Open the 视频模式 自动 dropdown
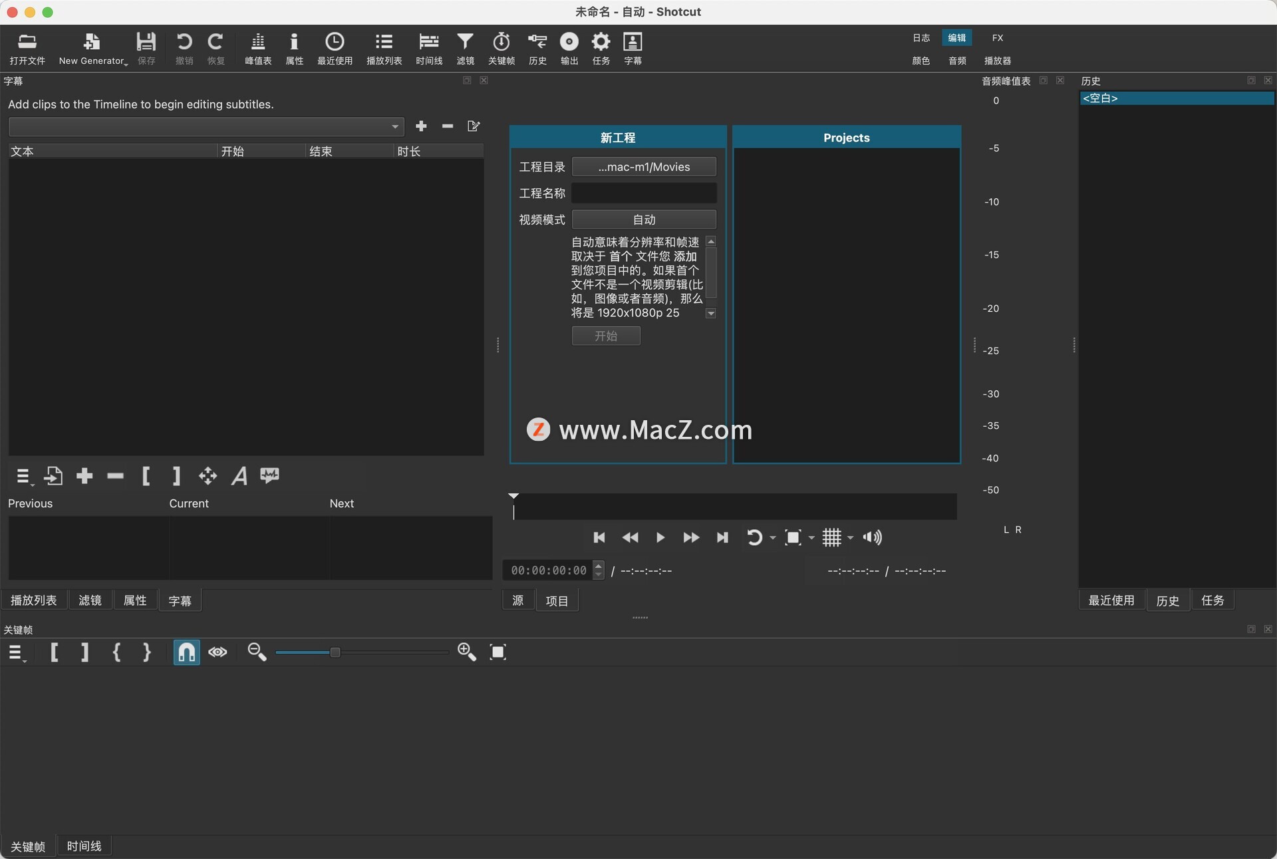1277x859 pixels. tap(644, 219)
